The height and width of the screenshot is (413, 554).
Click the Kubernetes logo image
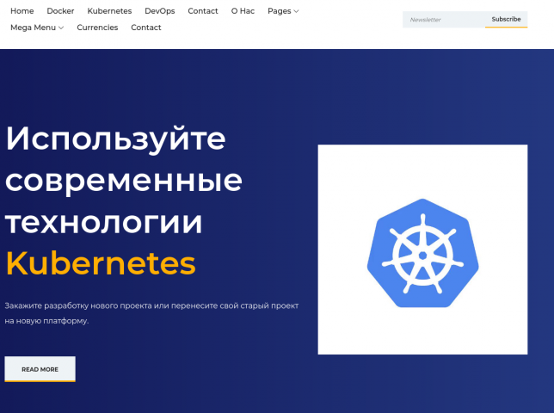422,250
